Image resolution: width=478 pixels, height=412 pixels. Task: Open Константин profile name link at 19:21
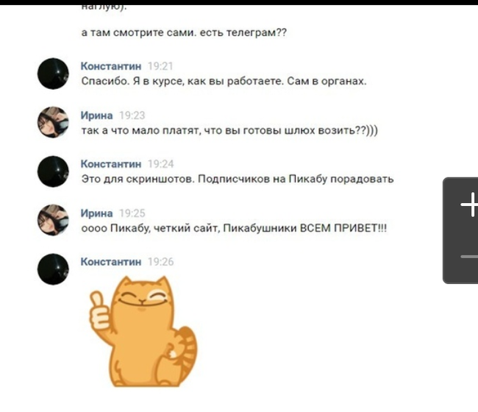(x=111, y=66)
